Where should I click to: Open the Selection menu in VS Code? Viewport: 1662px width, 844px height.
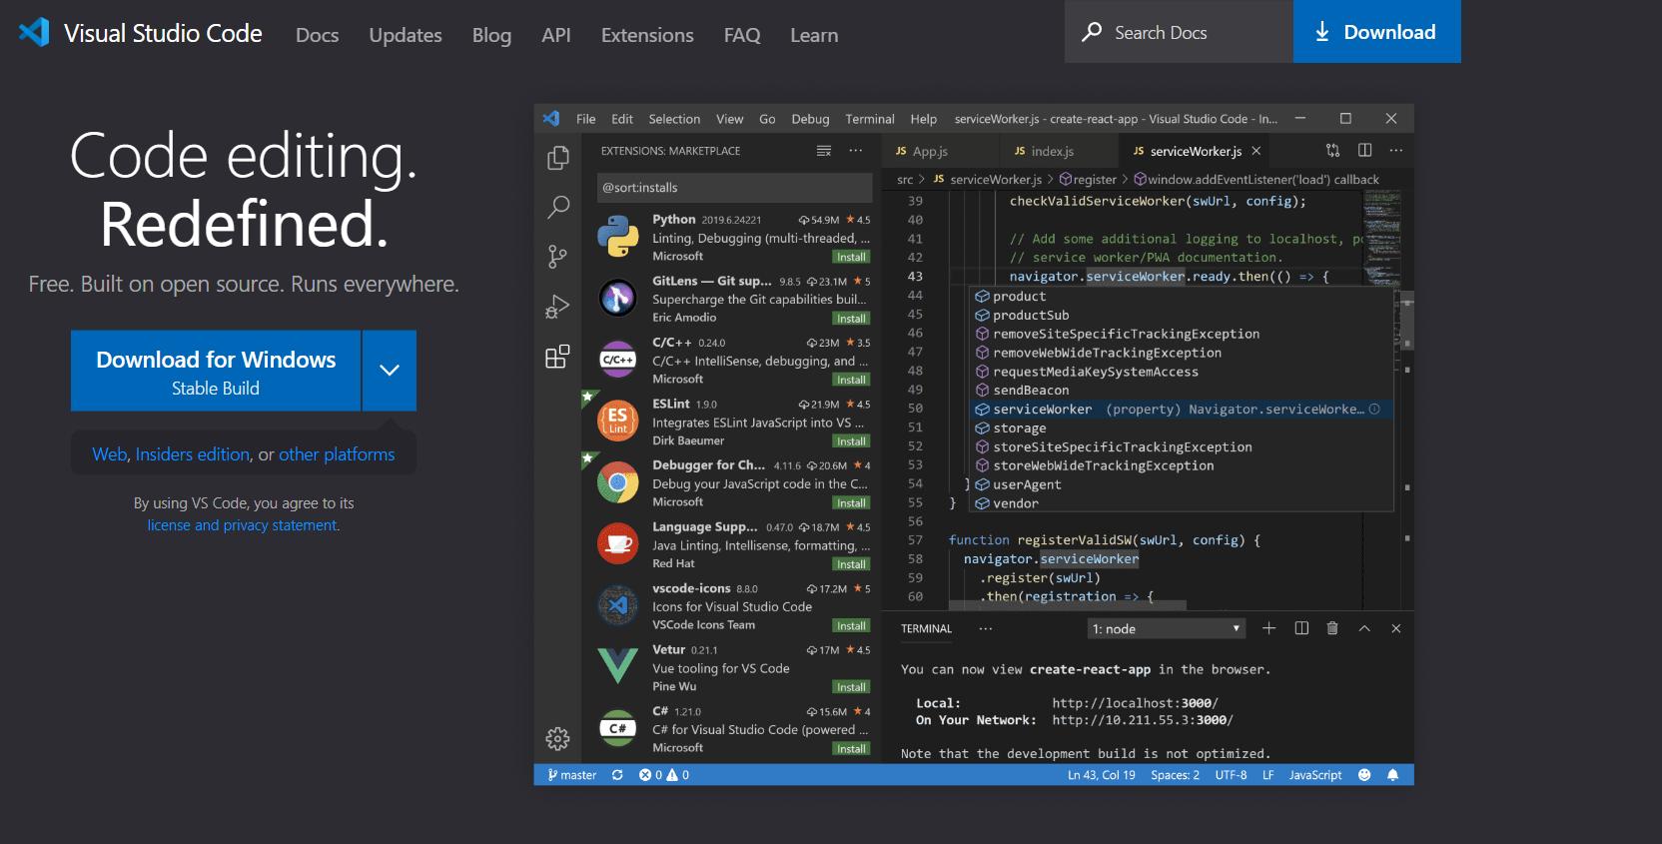[x=674, y=119]
